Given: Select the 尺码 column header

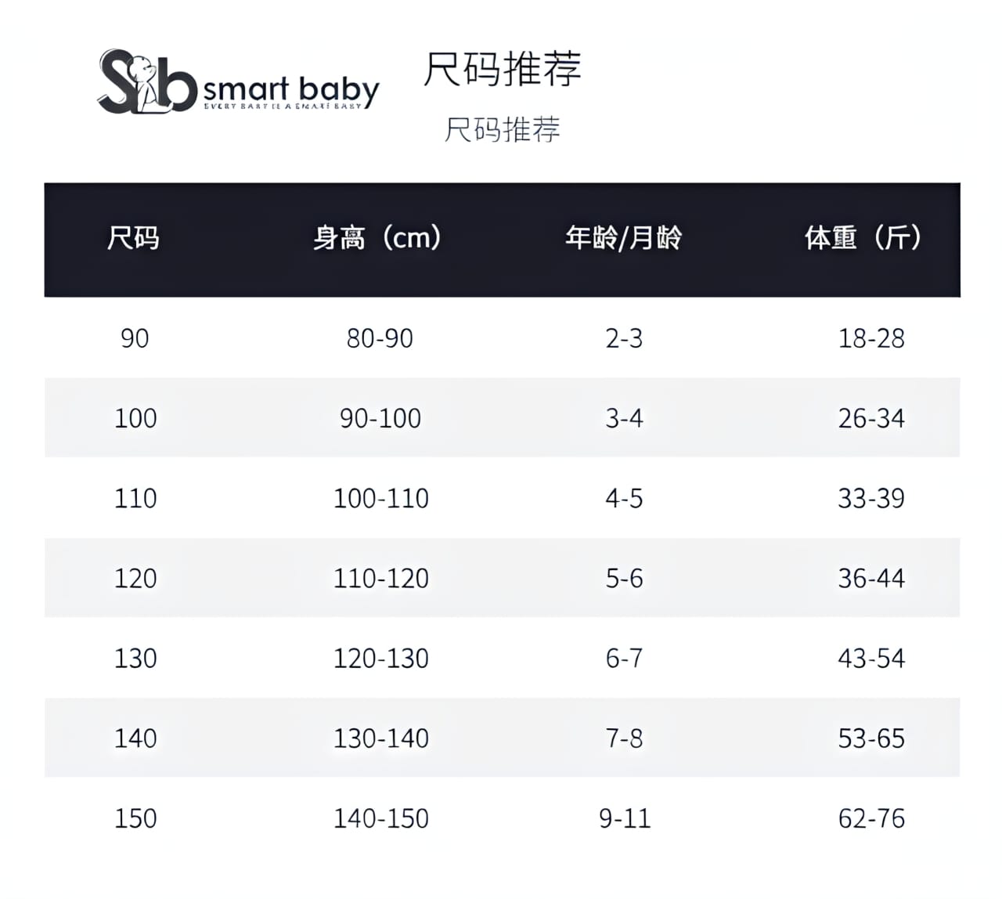Looking at the screenshot, I should click(134, 237).
